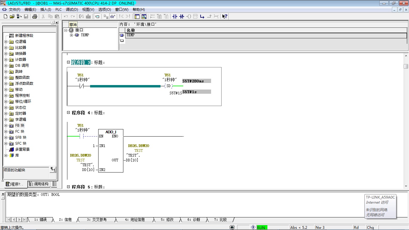Image resolution: width=409 pixels, height=230 pixels.
Task: Collapse network 程序段 5
Action: coord(68,187)
